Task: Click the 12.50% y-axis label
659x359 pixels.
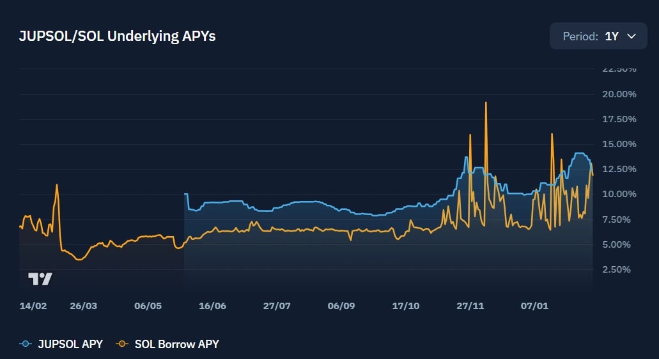Action: point(619,169)
